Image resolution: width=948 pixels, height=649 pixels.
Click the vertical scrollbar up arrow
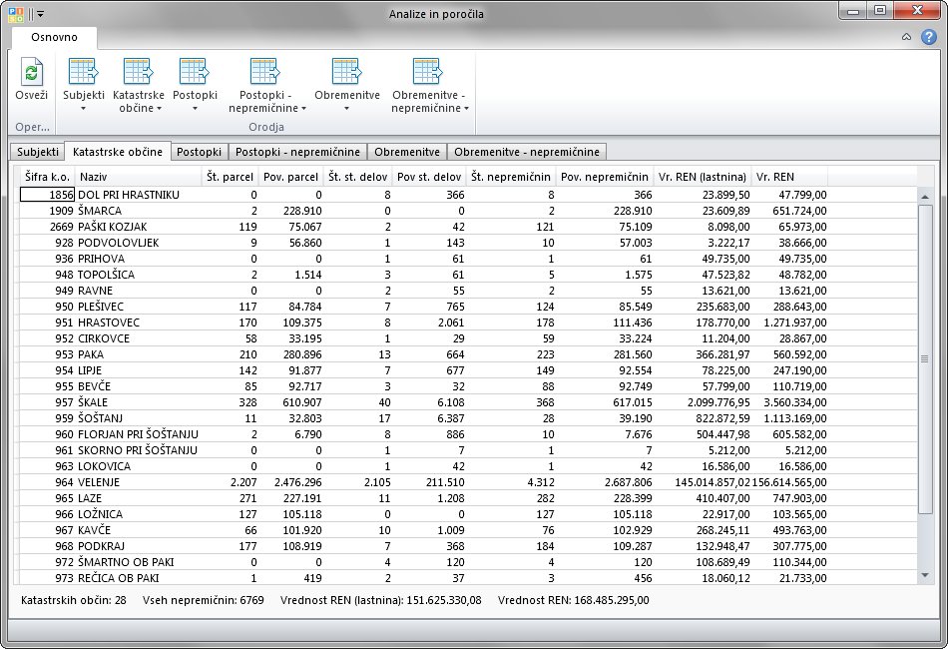pos(924,197)
